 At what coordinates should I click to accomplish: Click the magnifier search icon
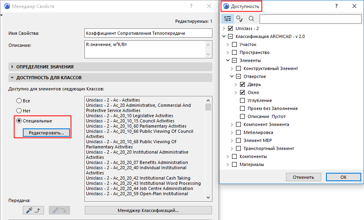251,19
